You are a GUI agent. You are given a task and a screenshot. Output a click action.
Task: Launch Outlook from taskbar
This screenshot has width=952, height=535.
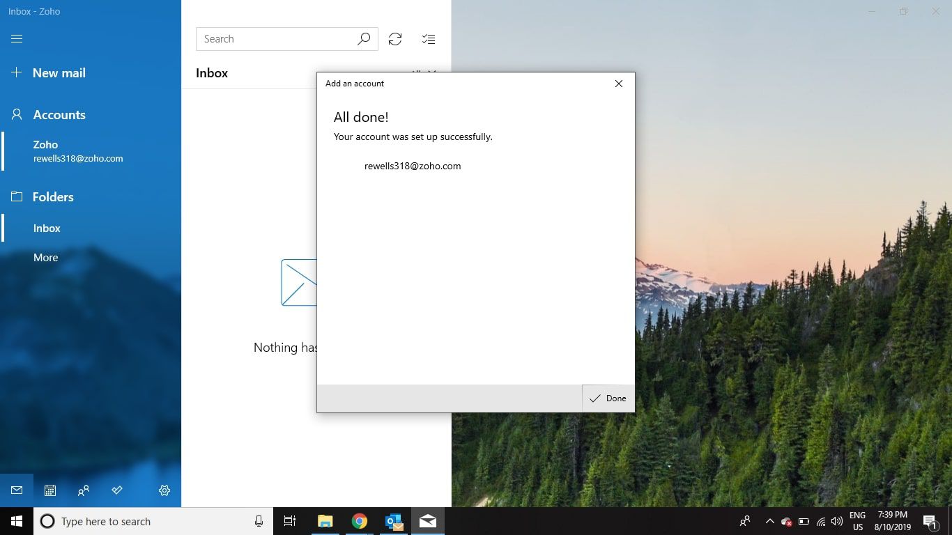pos(394,521)
